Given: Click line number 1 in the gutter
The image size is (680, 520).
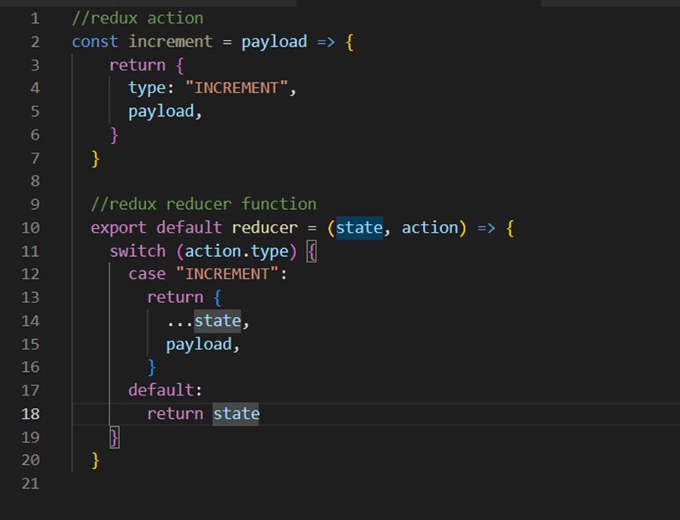Looking at the screenshot, I should [35, 19].
